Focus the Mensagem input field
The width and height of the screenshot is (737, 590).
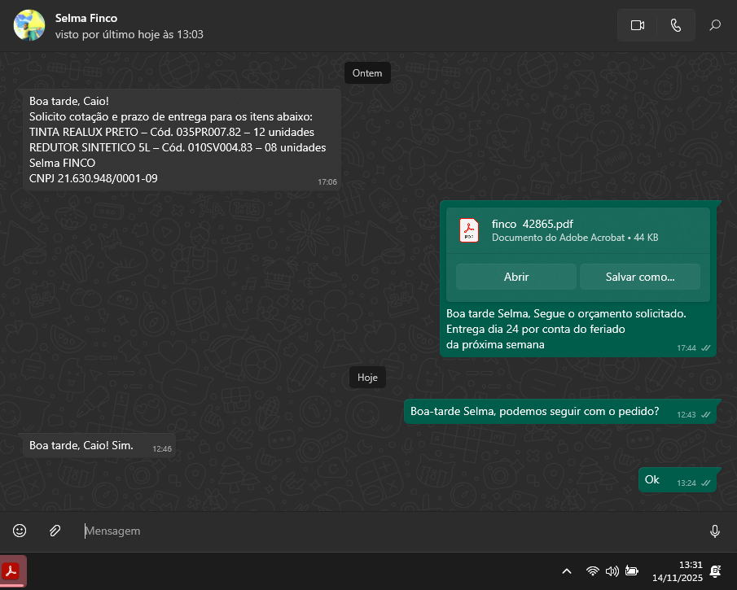click(391, 531)
